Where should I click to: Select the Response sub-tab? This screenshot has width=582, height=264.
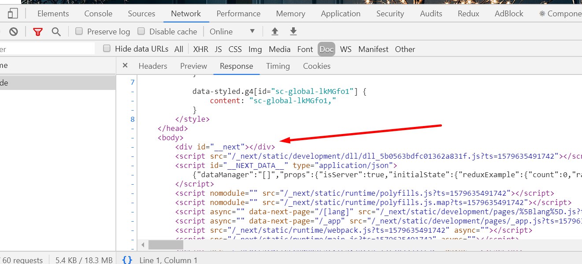pyautogui.click(x=237, y=66)
